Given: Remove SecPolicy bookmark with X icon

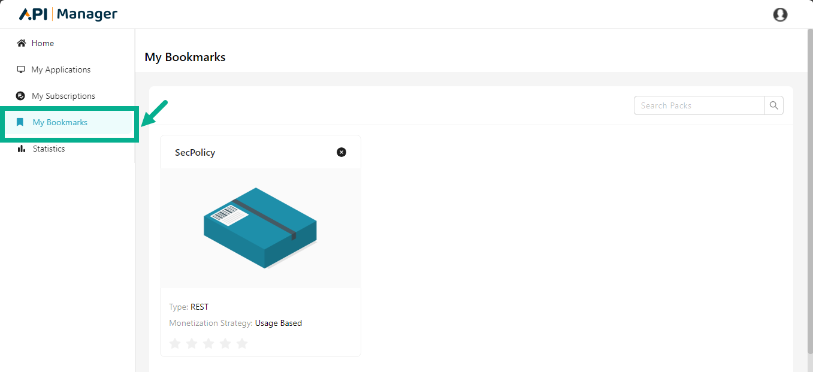Looking at the screenshot, I should coord(341,152).
